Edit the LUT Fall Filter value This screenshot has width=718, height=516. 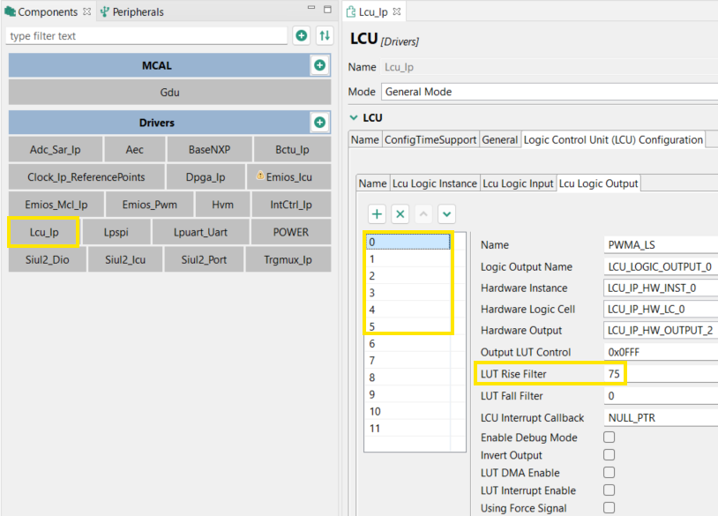(x=661, y=395)
